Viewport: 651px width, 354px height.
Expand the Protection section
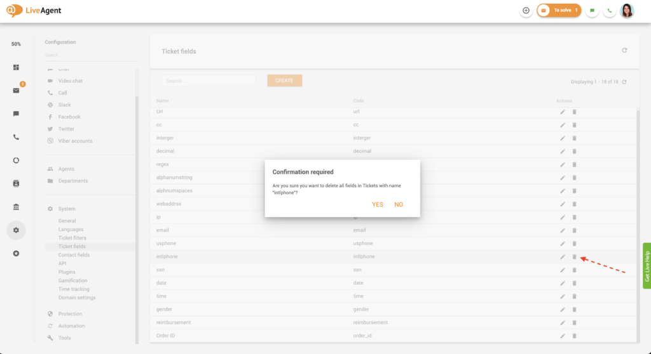point(70,314)
